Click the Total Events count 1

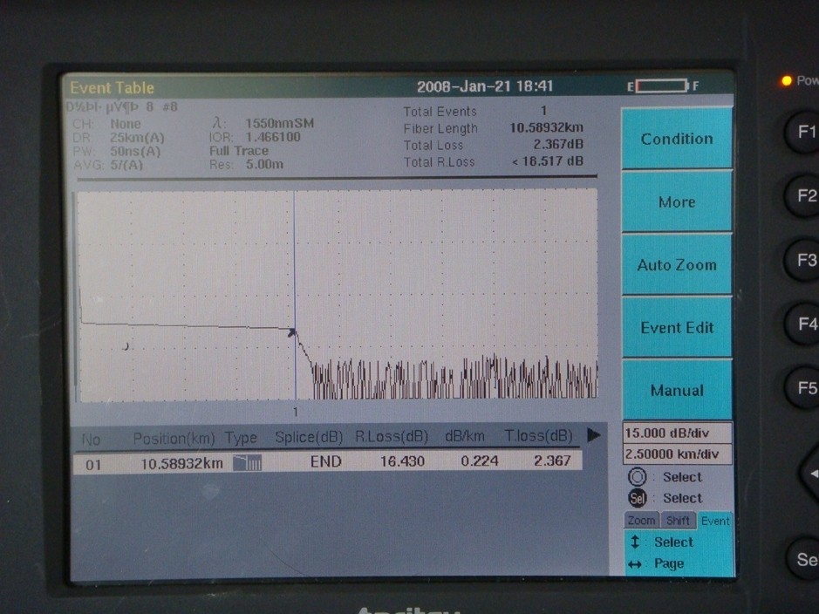[x=543, y=111]
